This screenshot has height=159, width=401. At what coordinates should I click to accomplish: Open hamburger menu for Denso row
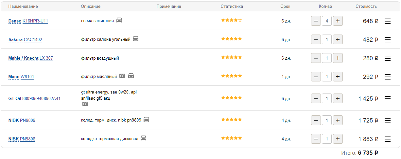(x=388, y=21)
